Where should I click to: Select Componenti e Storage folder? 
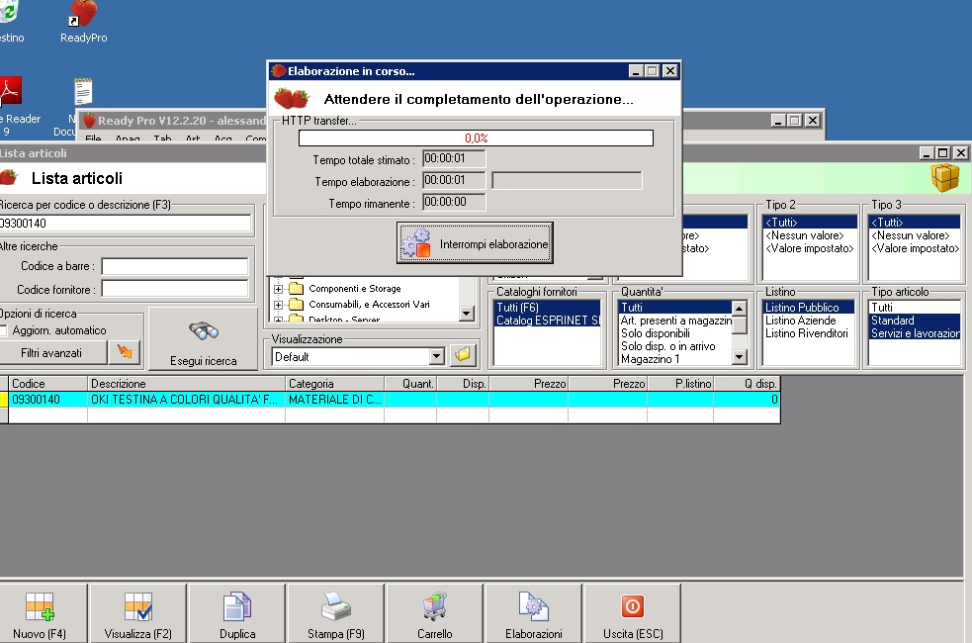(x=355, y=288)
